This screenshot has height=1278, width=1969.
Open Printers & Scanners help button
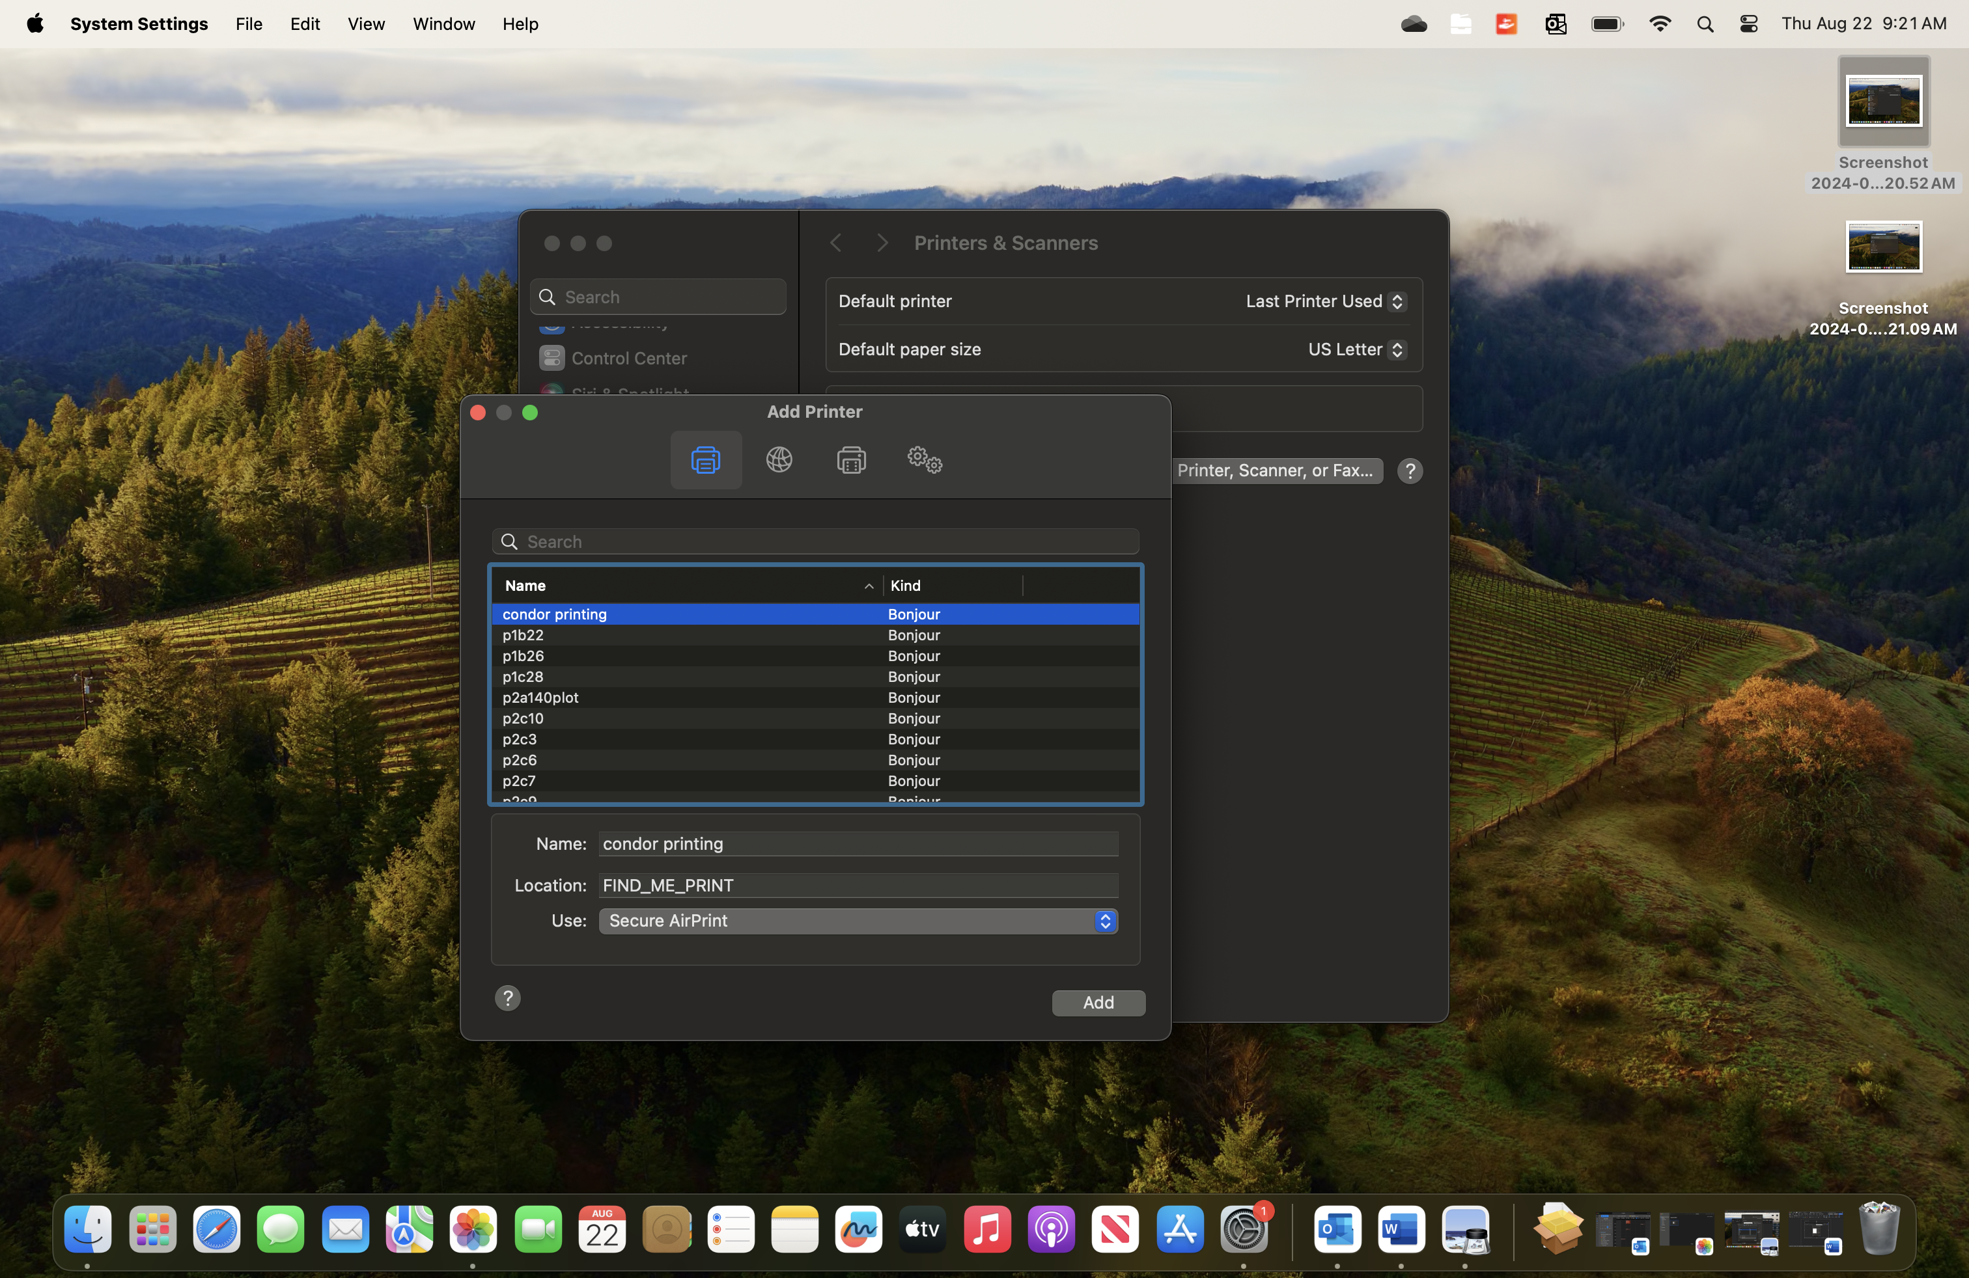(x=1410, y=471)
